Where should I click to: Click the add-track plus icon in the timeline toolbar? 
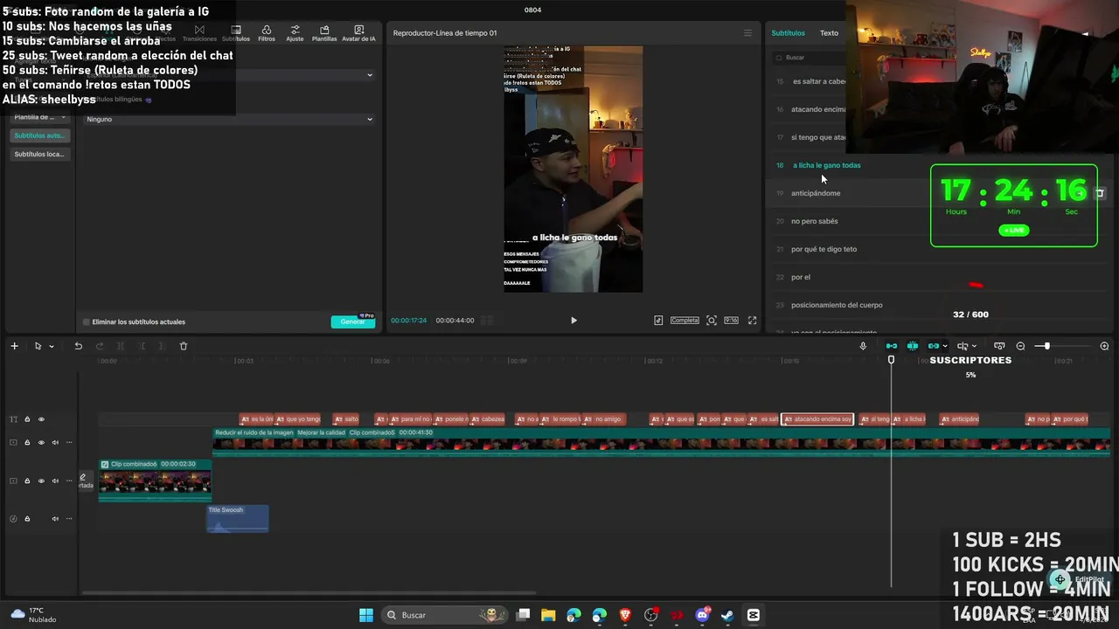click(14, 346)
